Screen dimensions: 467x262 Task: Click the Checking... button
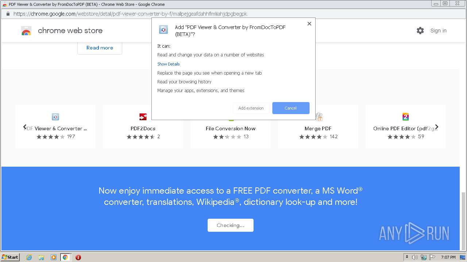(x=231, y=225)
